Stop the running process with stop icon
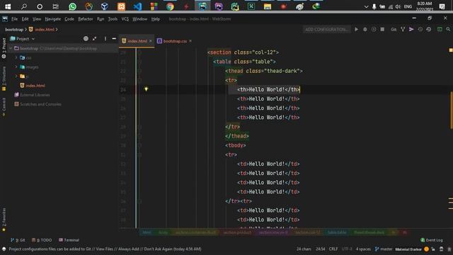The width and height of the screenshot is (453, 255). [x=382, y=29]
